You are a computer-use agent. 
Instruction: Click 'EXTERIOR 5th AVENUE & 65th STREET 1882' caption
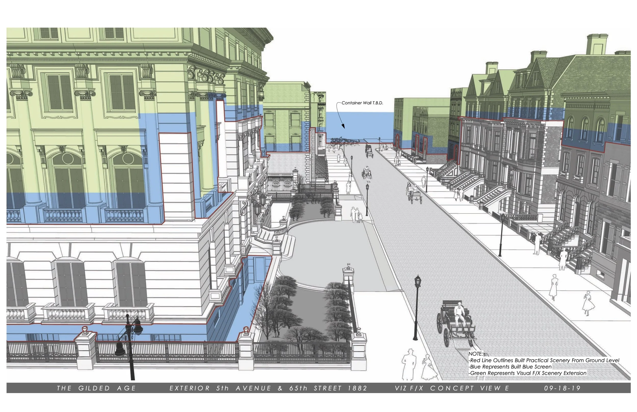pos(269,388)
